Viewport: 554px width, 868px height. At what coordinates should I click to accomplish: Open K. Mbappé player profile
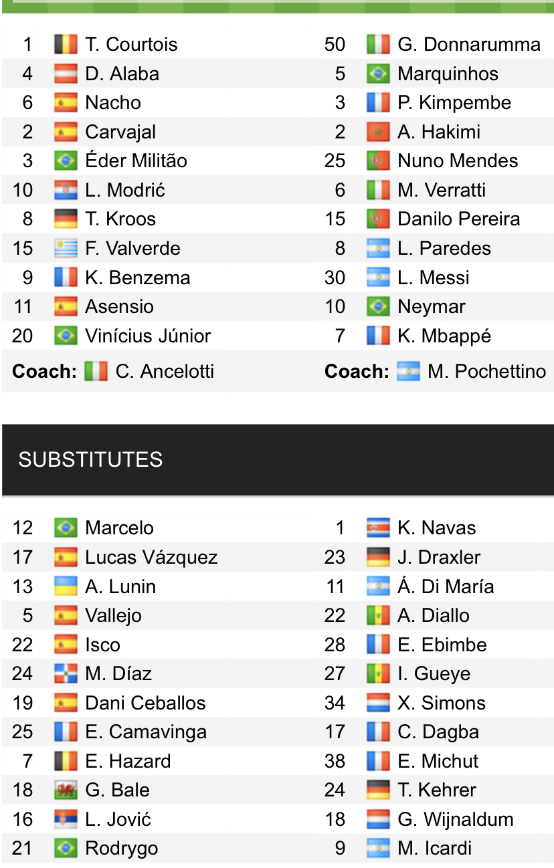coord(444,336)
